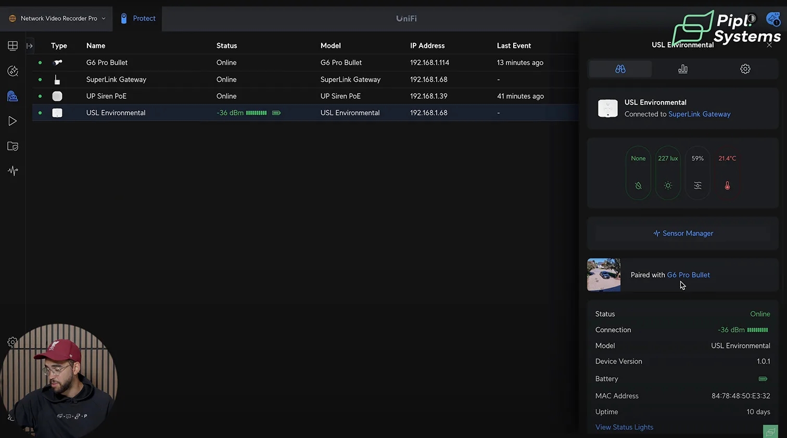Open the playback icon in sidebar

(x=12, y=121)
